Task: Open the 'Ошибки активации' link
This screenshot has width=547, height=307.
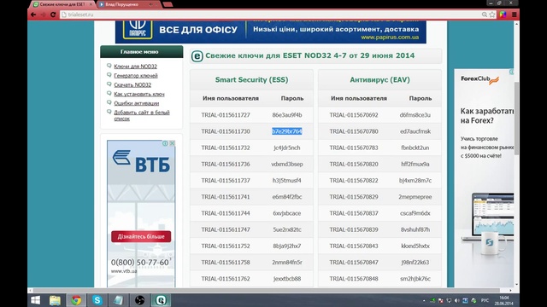Action: (137, 103)
